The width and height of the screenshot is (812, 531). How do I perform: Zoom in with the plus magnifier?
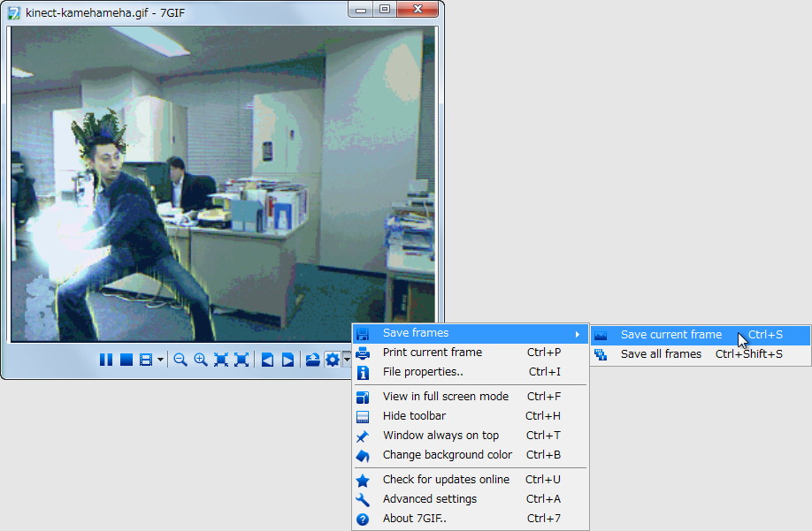[201, 360]
